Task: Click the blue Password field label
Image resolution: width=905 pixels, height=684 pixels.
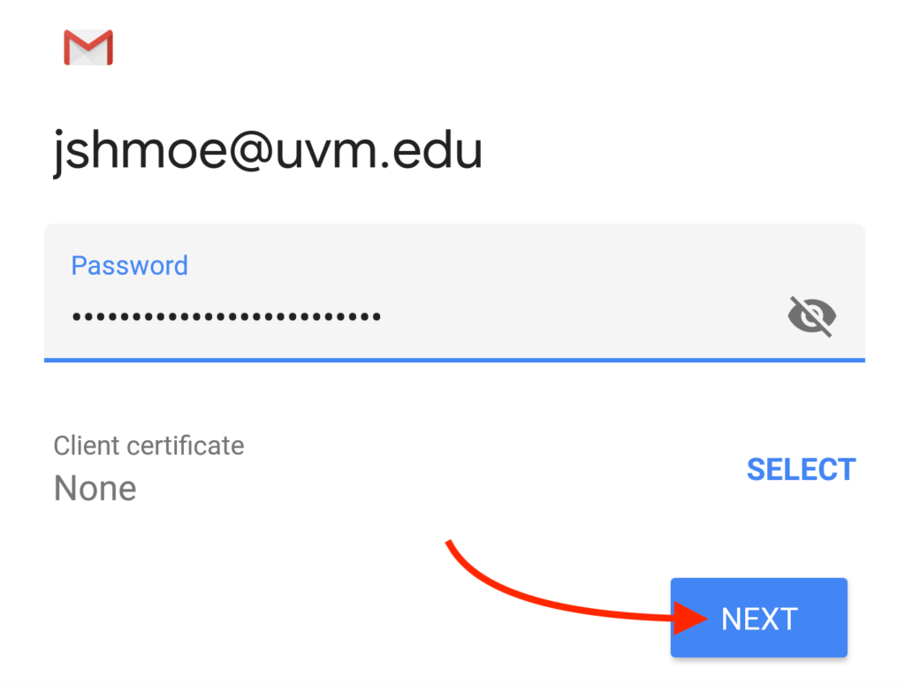Action: [x=130, y=266]
